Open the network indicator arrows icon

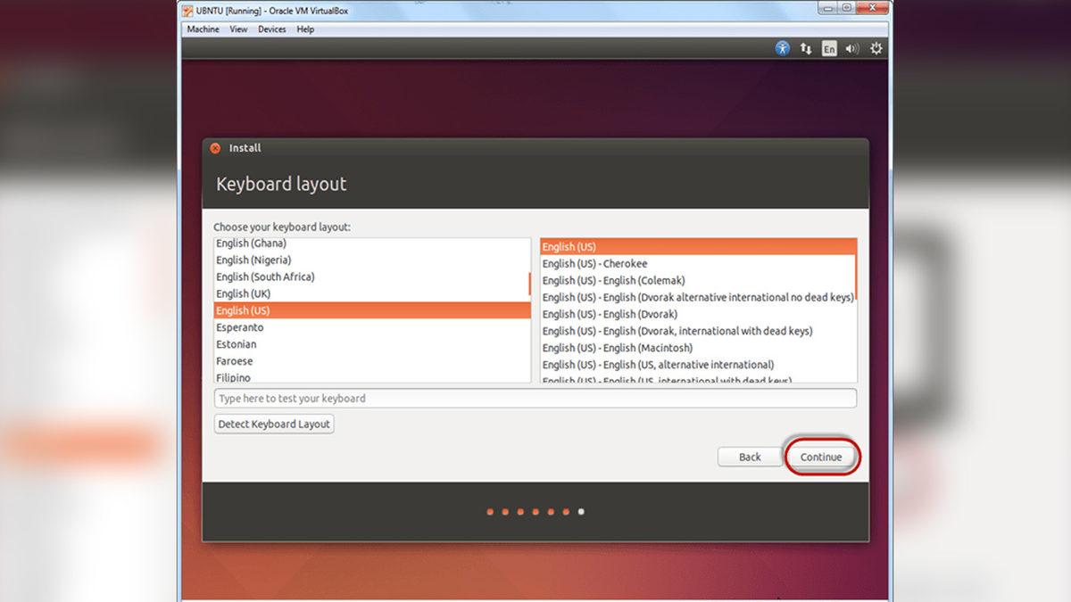pyautogui.click(x=806, y=48)
